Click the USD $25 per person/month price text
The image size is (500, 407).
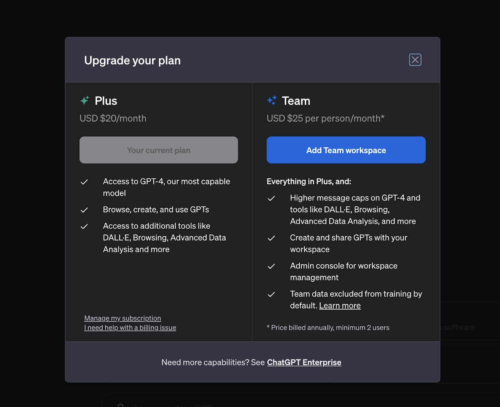[326, 118]
